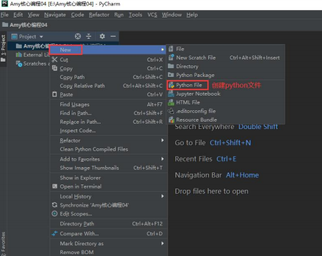The image size is (322, 256).
Task: Click the File icon in New submenu
Action: (171, 49)
